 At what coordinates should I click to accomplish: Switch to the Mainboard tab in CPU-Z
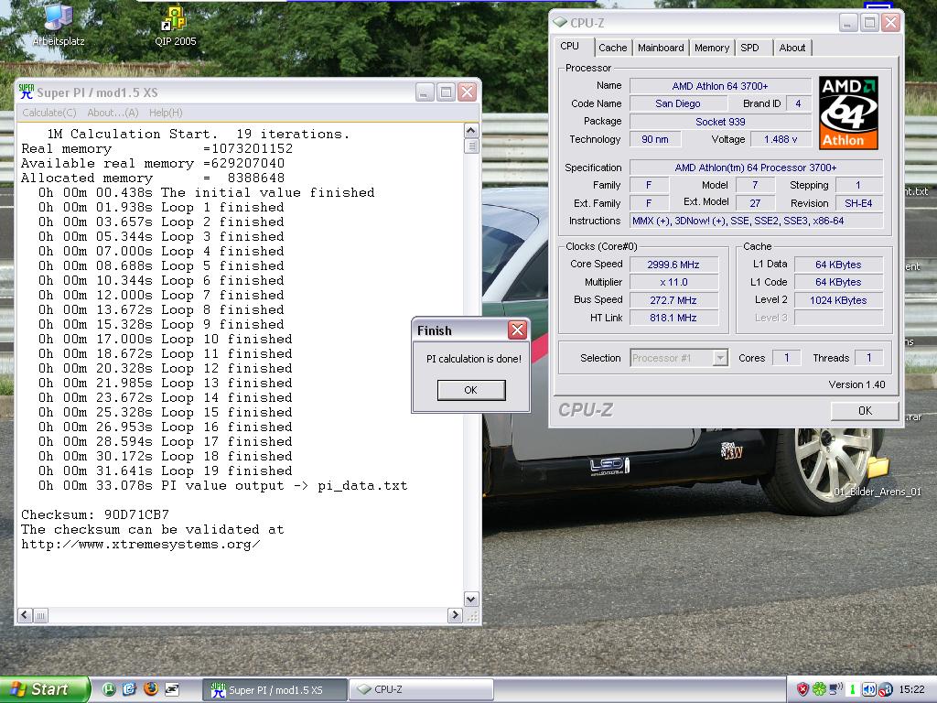(661, 48)
